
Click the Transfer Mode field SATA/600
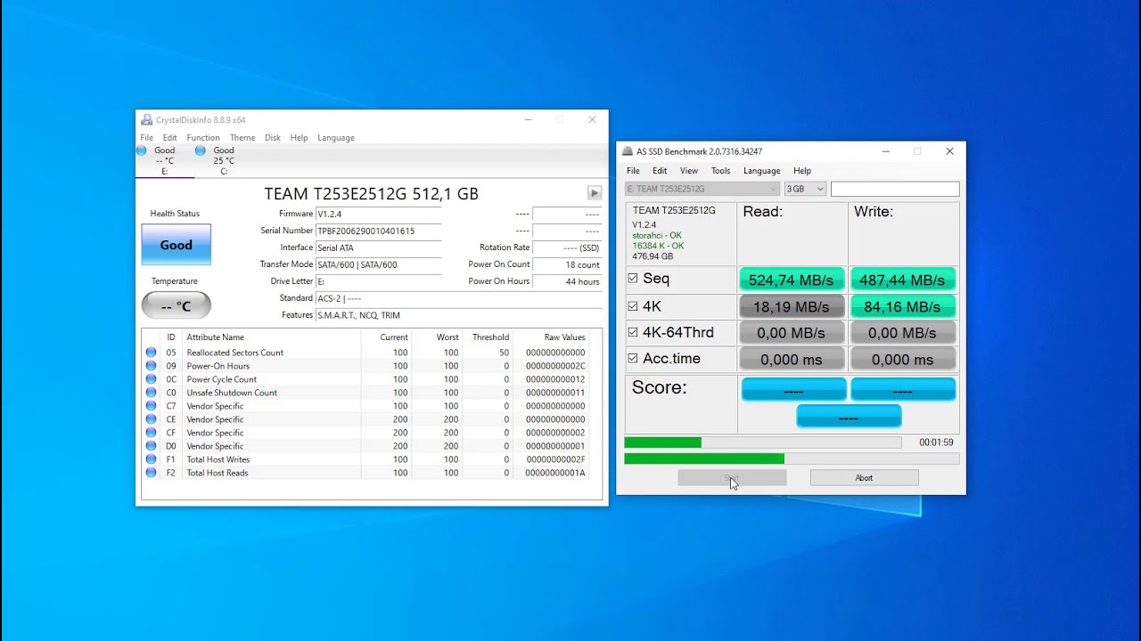(x=379, y=264)
